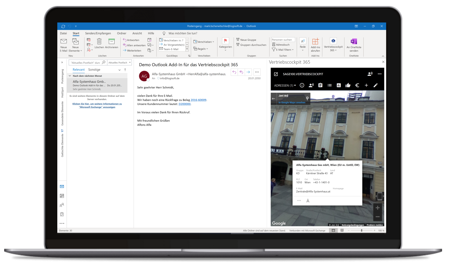
Task: Click the forward arrow in reading pane
Action: pos(248,72)
